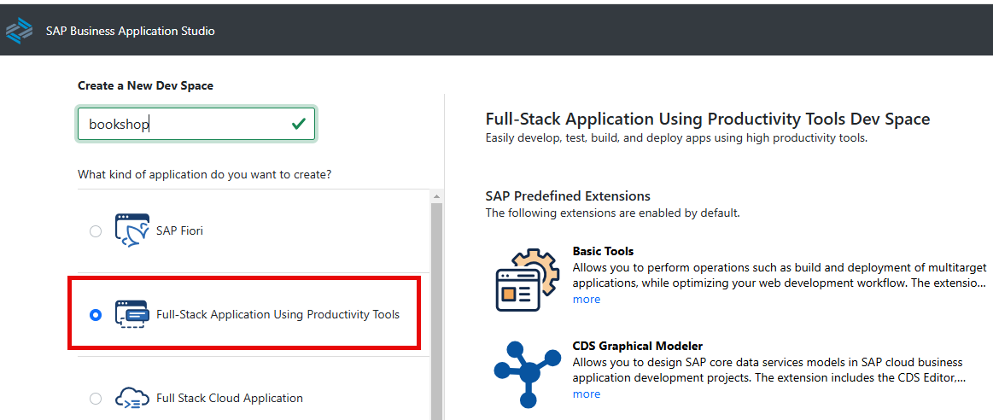Viewport: 993px width, 420px height.
Task: Open 'more' link under CDS Graphical Modeler
Action: tap(587, 394)
